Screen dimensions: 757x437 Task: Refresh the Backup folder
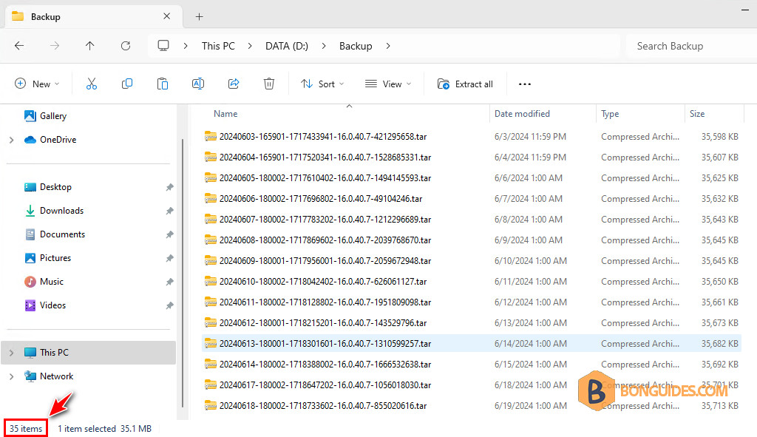click(x=126, y=46)
